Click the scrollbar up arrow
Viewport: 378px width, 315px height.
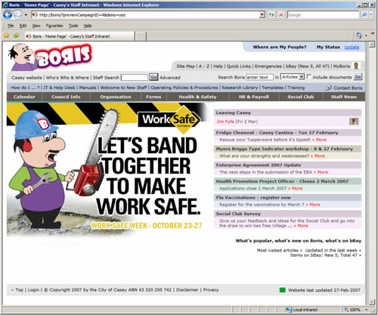372,45
